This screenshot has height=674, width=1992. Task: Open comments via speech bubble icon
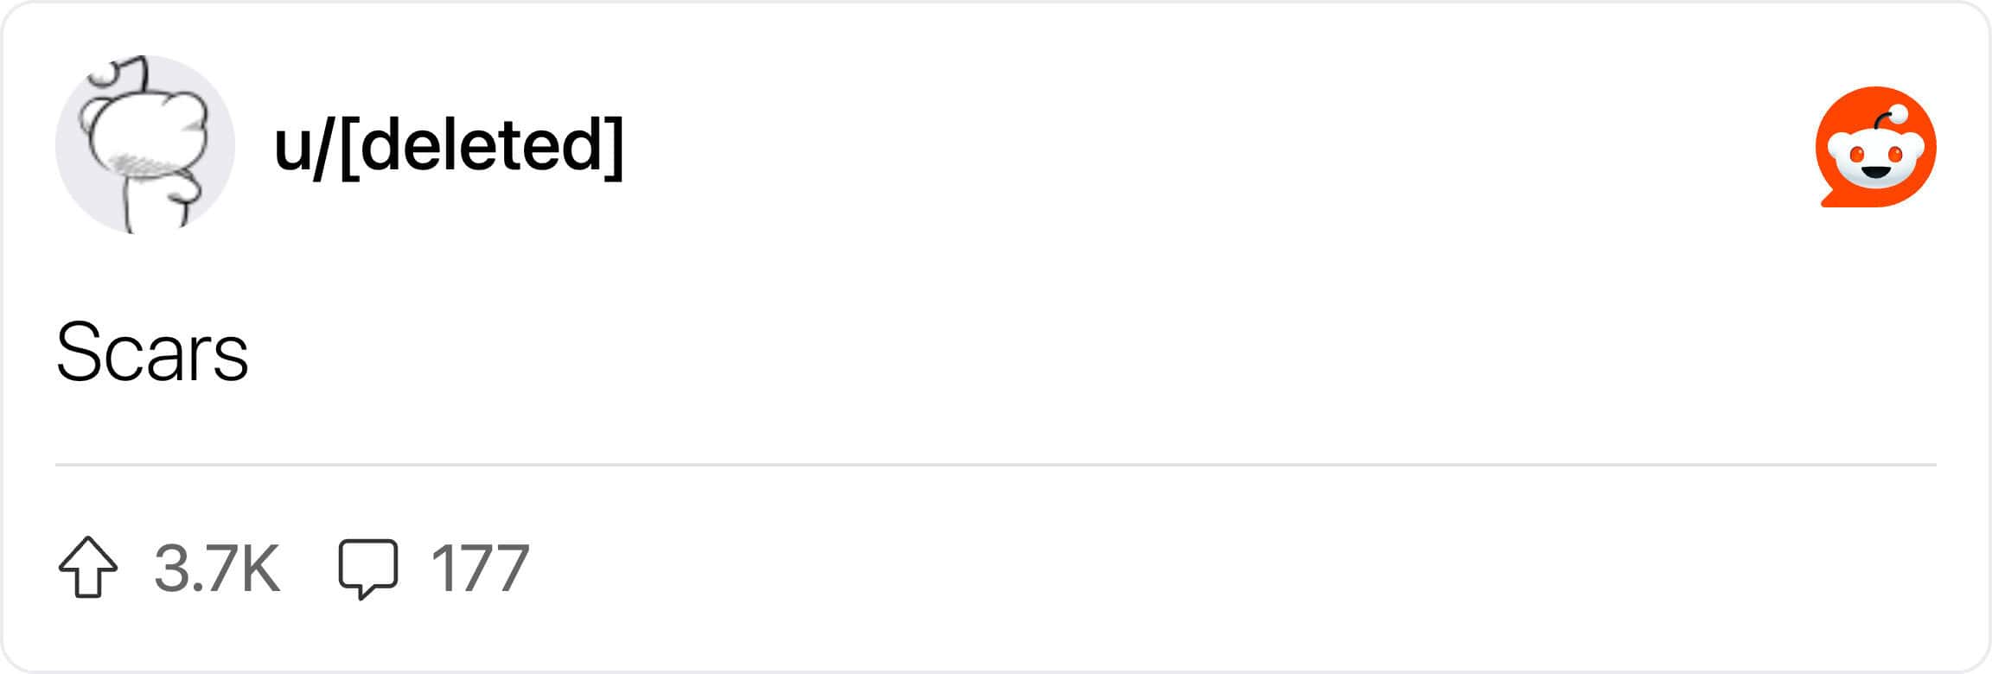click(368, 568)
